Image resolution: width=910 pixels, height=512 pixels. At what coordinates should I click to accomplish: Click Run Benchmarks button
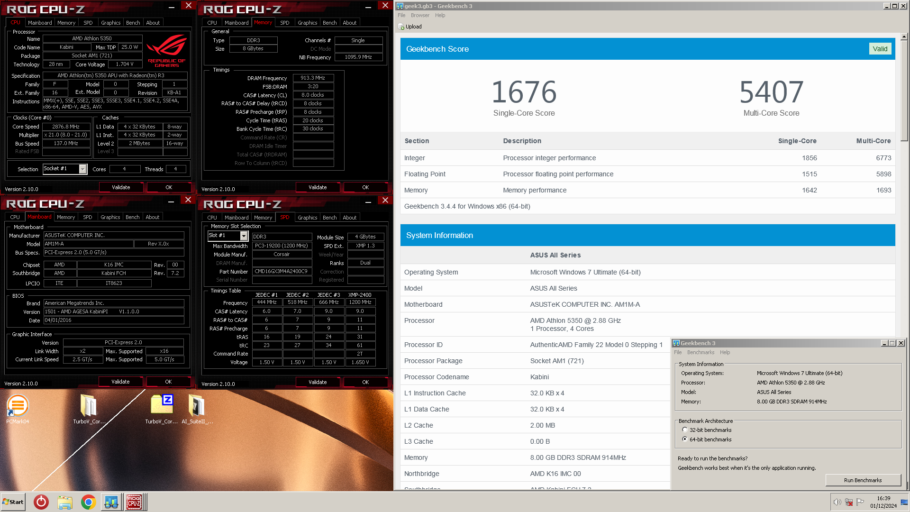click(863, 480)
